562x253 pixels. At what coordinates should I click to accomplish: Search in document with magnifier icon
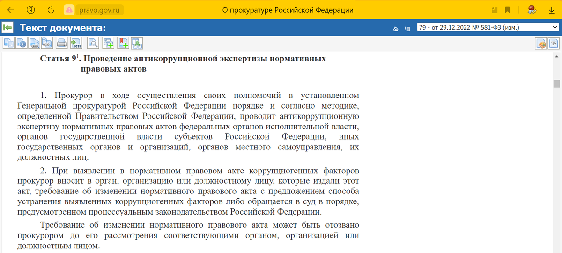[93, 43]
